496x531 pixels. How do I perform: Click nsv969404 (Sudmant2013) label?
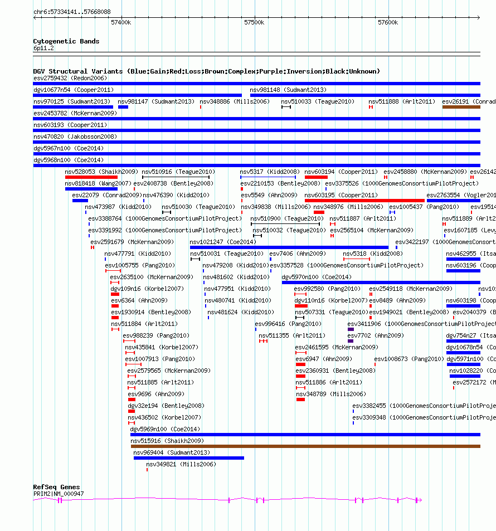(172, 453)
